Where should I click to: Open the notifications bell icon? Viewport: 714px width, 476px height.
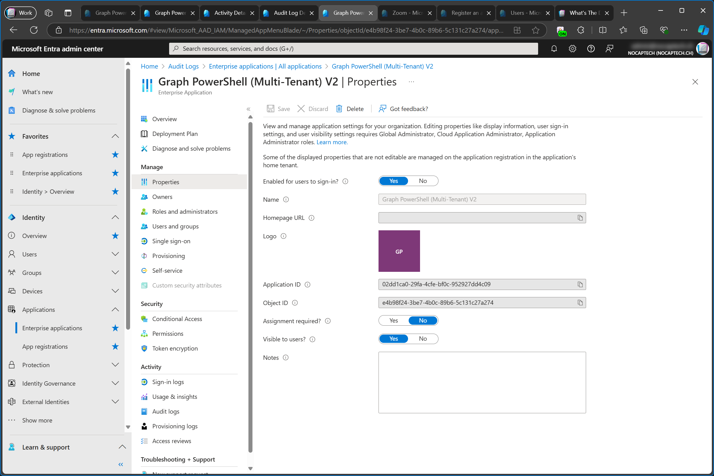tap(554, 49)
